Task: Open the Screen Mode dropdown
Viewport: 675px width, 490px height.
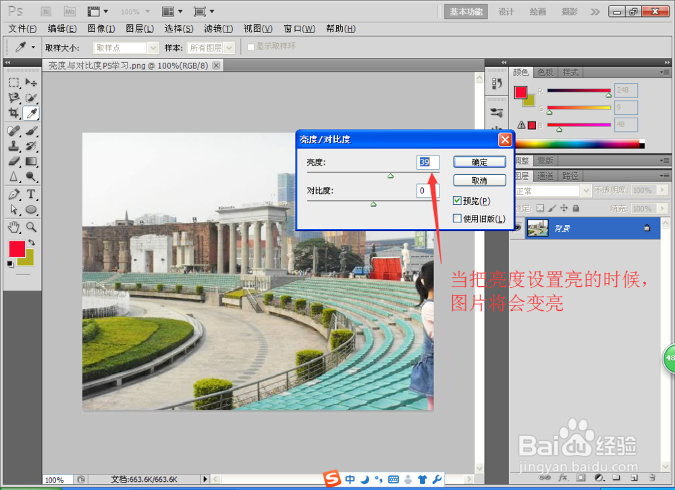Action: click(x=204, y=11)
